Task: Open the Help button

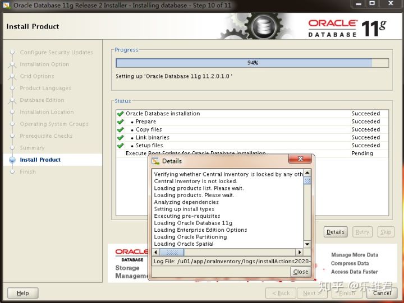Action: 22,293
